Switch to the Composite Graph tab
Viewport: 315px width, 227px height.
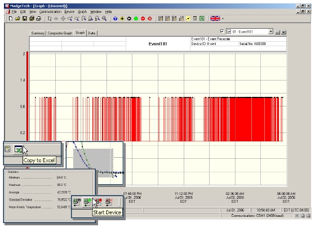pyautogui.click(x=60, y=33)
